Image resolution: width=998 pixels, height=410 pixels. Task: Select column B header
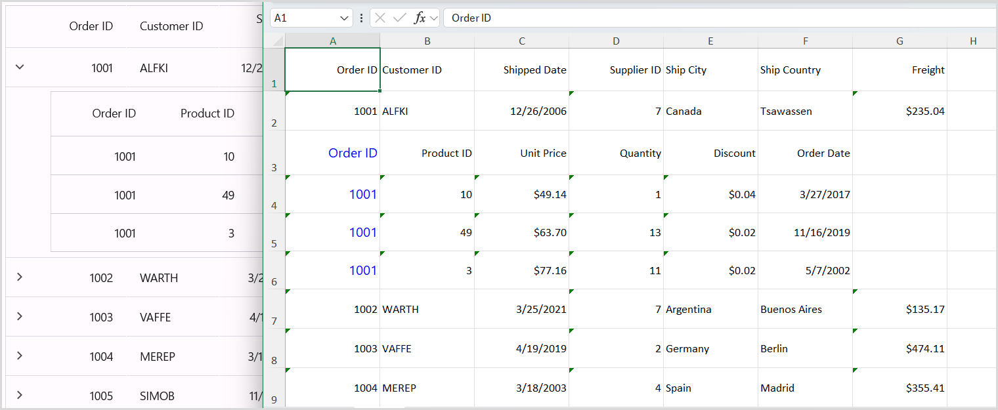click(x=427, y=41)
